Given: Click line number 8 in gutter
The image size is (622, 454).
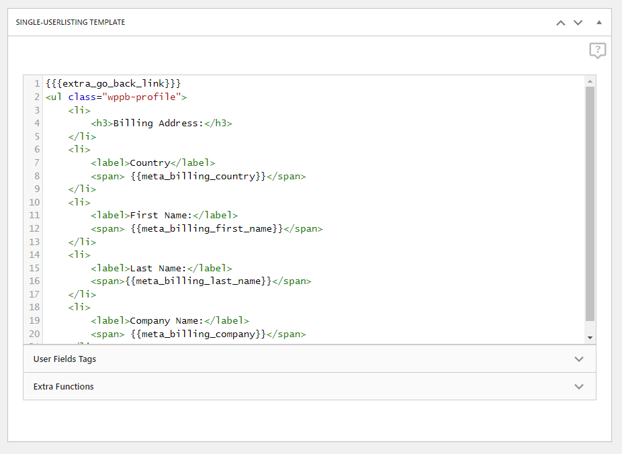Looking at the screenshot, I should coord(37,176).
